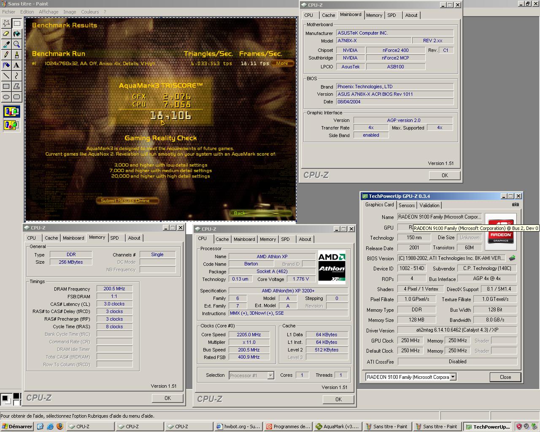The width and height of the screenshot is (540, 432).
Task: Click the red security shield tray icon
Action: [x=519, y=427]
